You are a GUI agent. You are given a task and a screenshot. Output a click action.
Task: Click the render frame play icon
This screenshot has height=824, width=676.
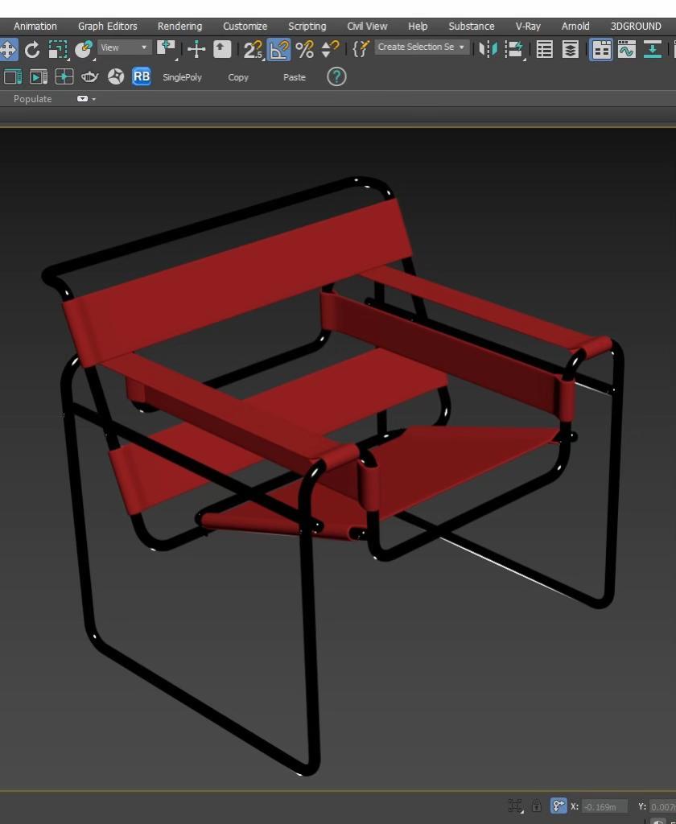(39, 77)
